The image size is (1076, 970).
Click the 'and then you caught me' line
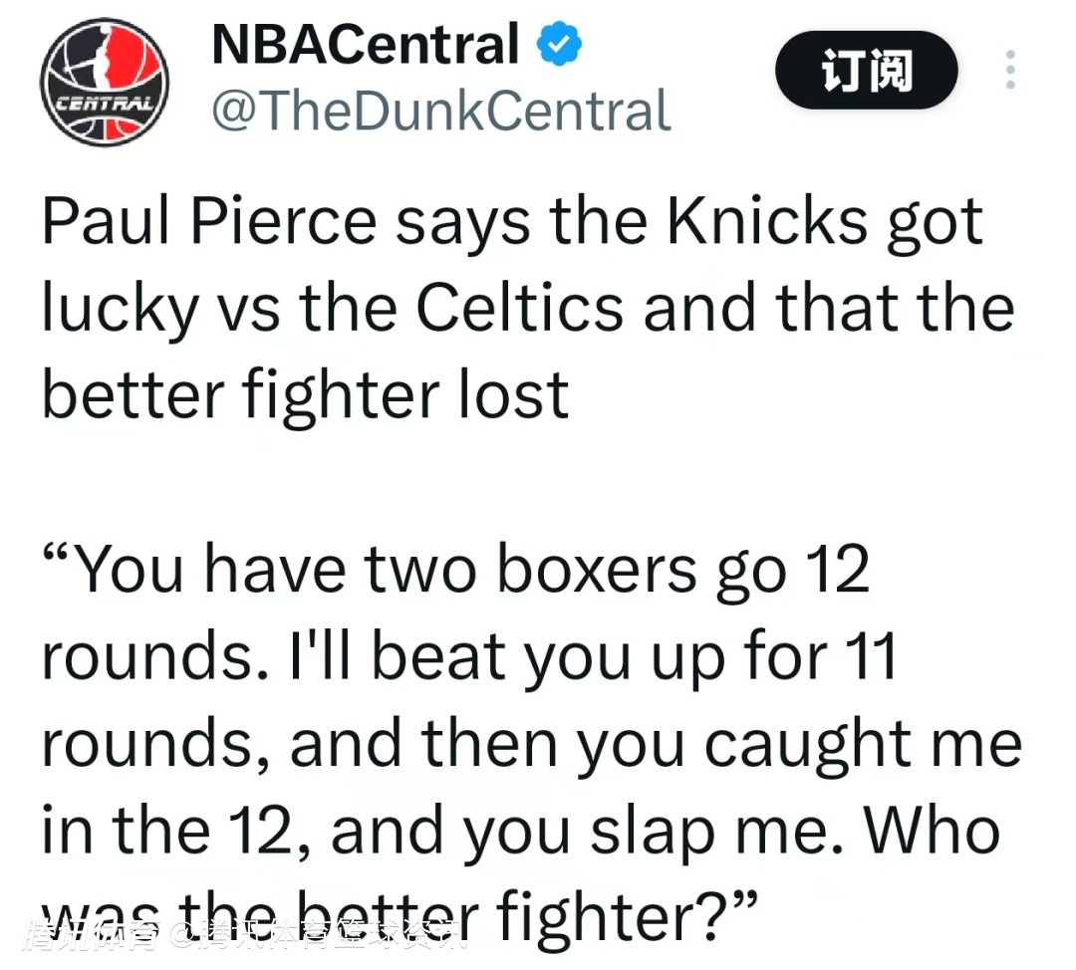[x=656, y=745]
